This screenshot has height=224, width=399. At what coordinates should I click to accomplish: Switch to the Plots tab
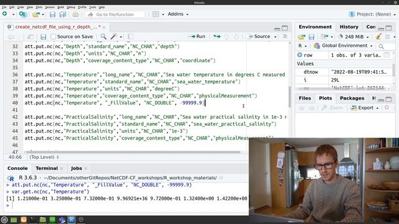point(325,98)
